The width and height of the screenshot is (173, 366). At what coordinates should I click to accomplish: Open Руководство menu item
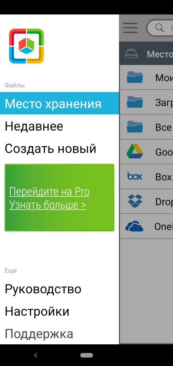coord(43,289)
